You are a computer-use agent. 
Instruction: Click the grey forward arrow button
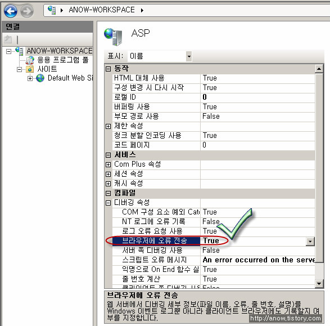pyautogui.click(x=27, y=11)
